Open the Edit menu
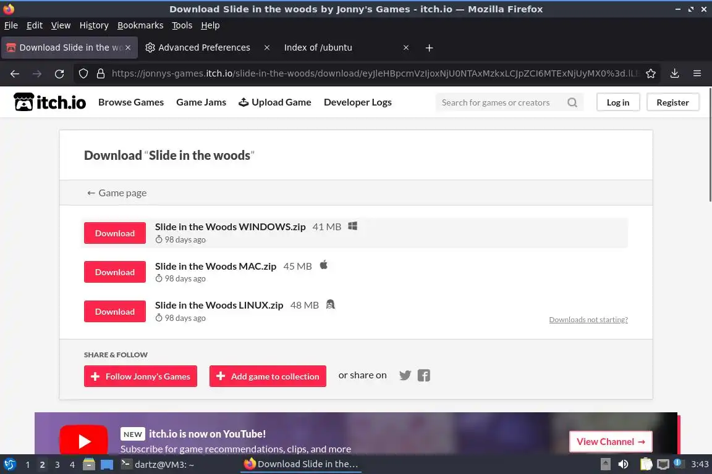712x474 pixels. pyautogui.click(x=35, y=25)
